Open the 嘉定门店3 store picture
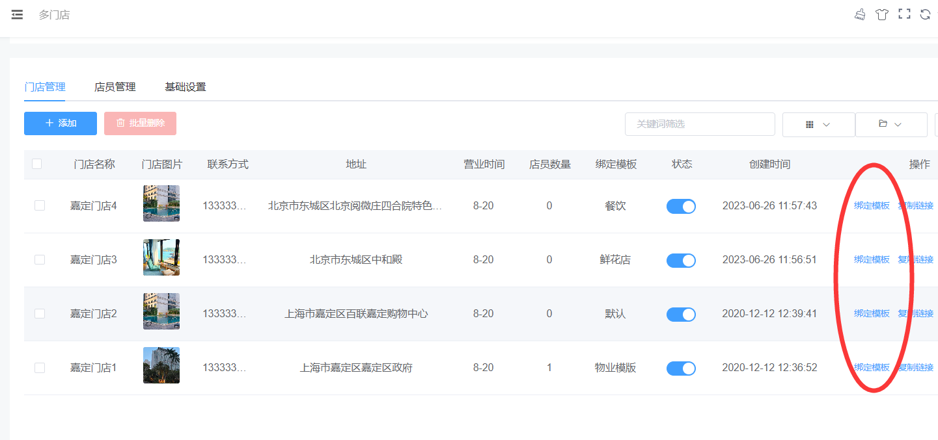This screenshot has width=938, height=440. point(161,257)
